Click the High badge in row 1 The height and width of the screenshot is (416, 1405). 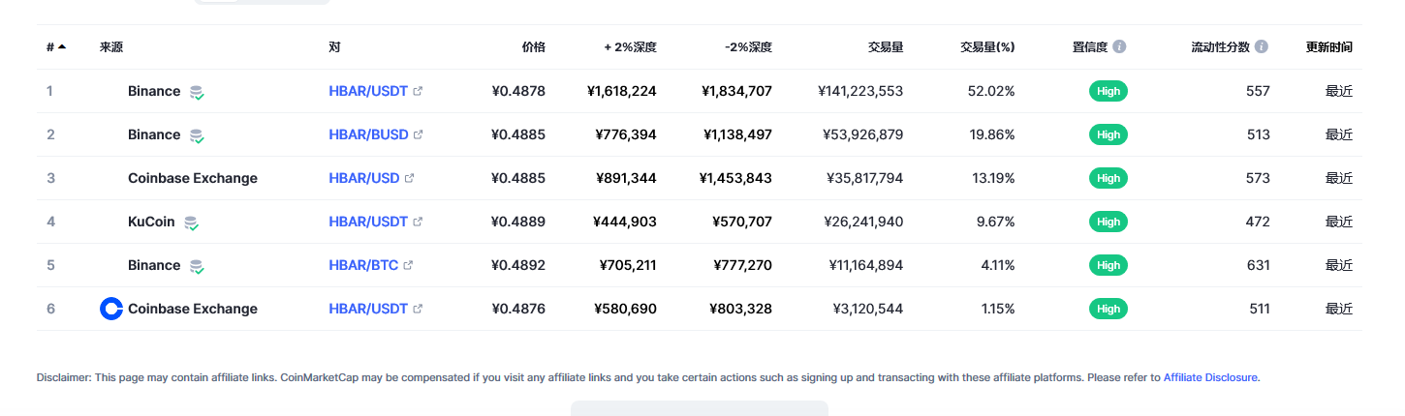pos(1108,91)
